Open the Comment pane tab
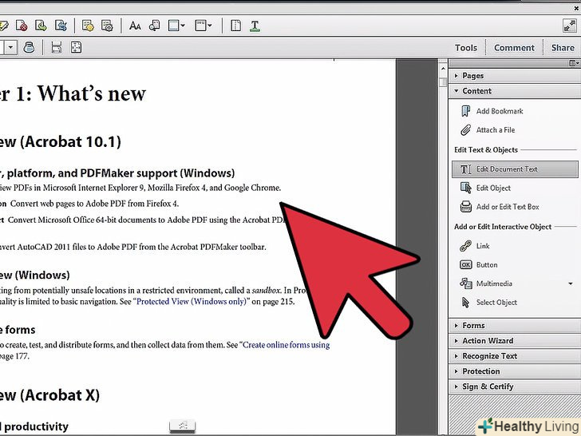Image resolution: width=581 pixels, height=436 pixels. tap(514, 48)
